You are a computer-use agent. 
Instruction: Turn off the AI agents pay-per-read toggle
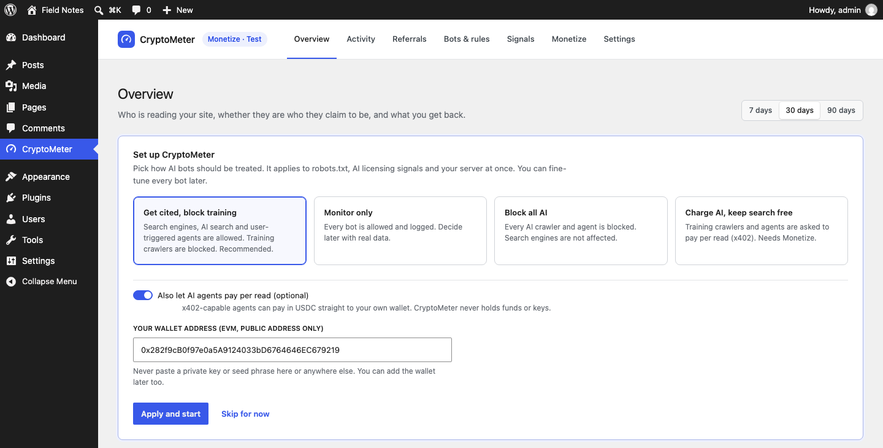(x=143, y=295)
